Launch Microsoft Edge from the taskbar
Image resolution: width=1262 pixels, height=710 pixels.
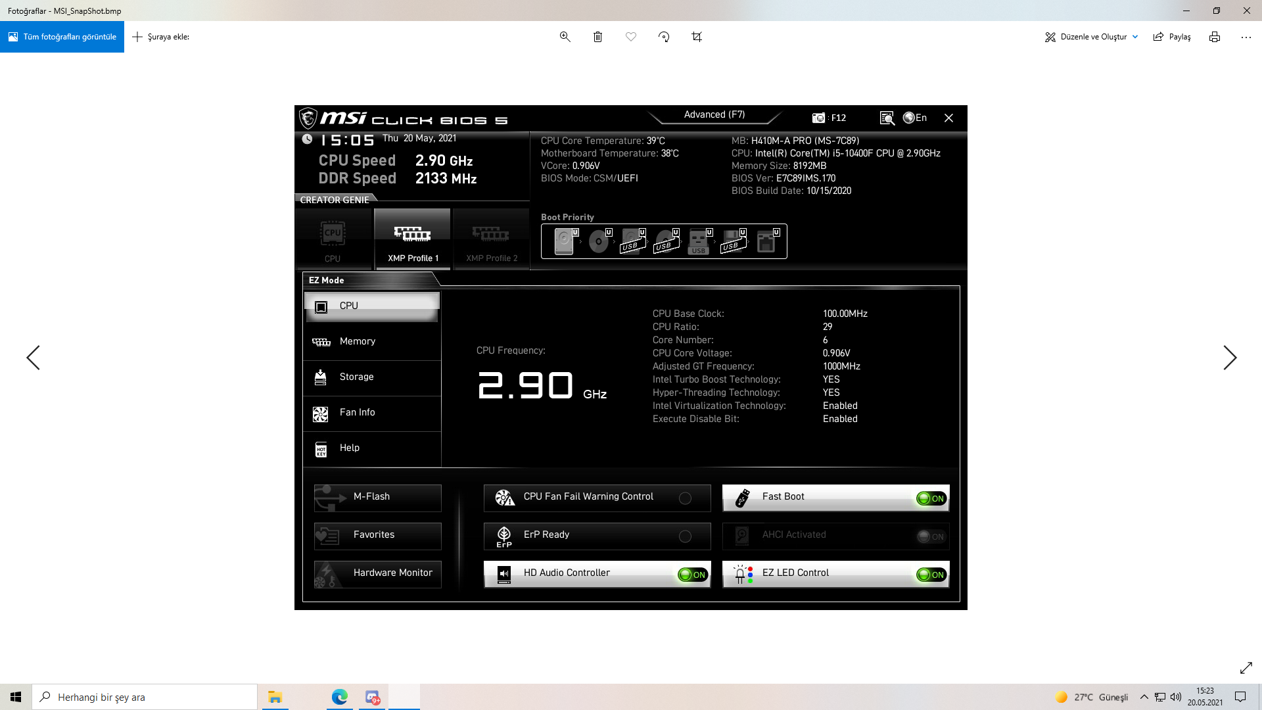coord(339,697)
